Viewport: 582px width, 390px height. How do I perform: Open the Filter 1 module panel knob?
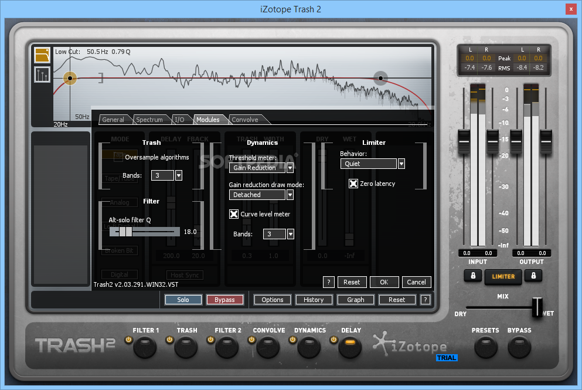tap(145, 348)
